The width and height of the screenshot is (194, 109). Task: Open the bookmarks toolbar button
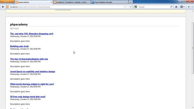[182, 7]
